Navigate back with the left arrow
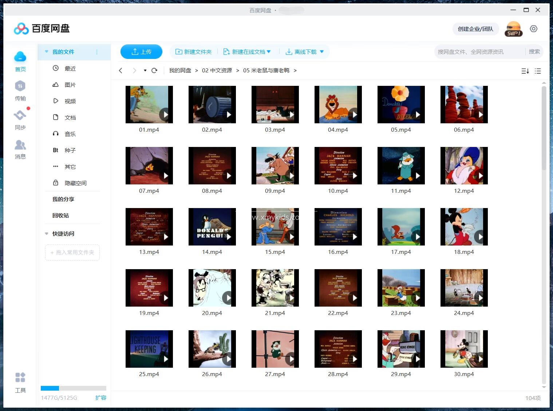Screen dimensions: 553x411 pos(121,71)
